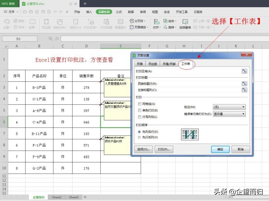Open the 页边距 (margins) tool icon
Screen dimensions: 269x201
[46, 24]
